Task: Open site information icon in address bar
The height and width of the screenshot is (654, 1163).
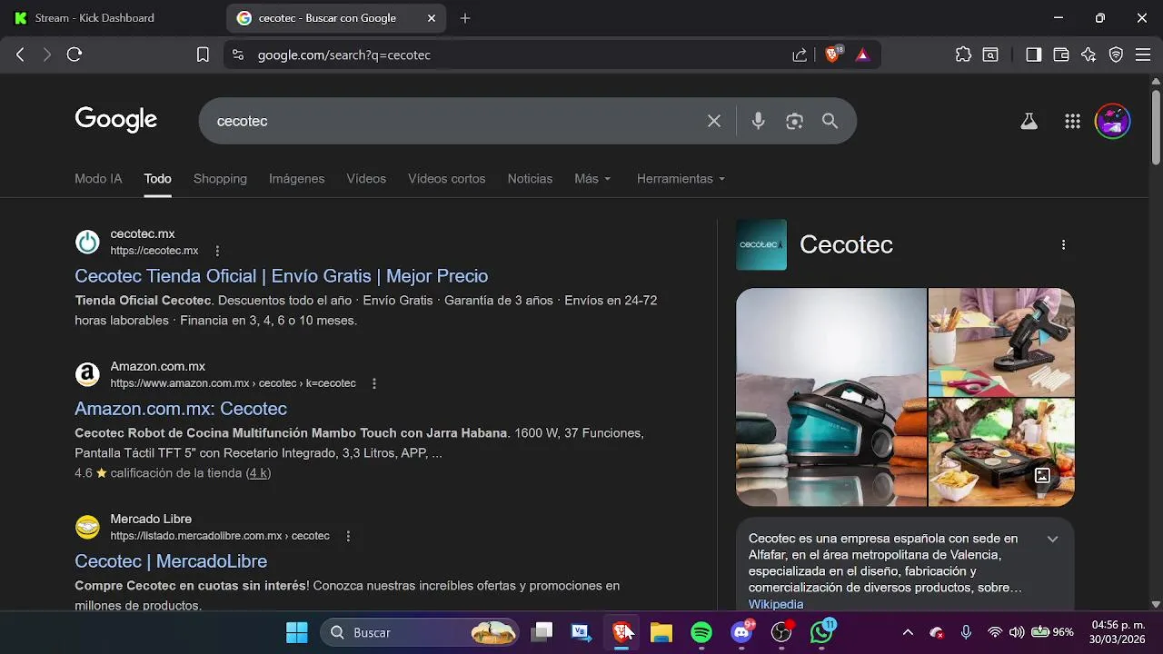Action: pyautogui.click(x=238, y=54)
